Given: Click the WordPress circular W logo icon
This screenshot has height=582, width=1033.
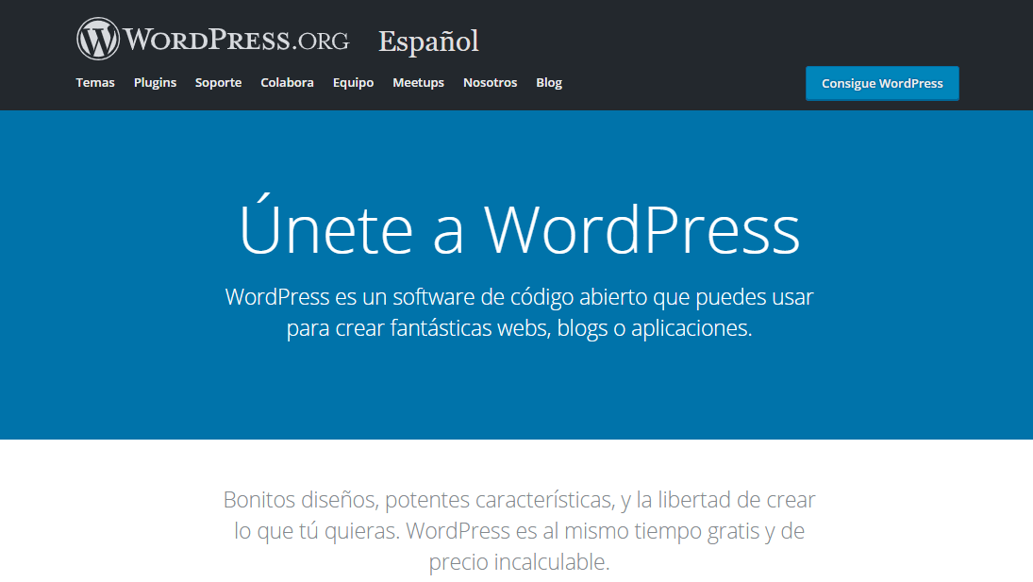Looking at the screenshot, I should (97, 39).
